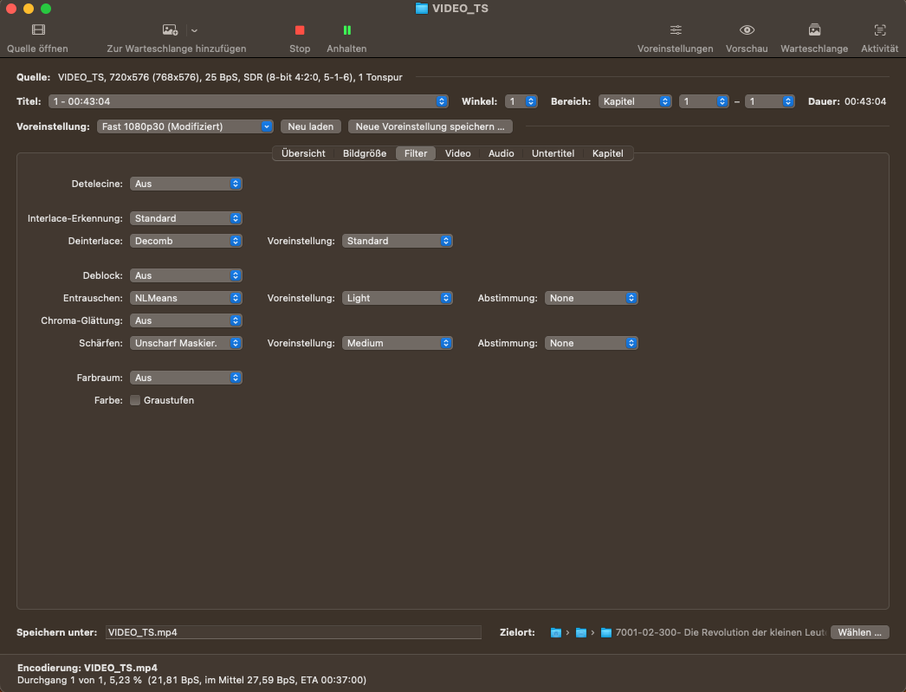Open the Entrauschen NLMeans dropdown
The image size is (906, 692).
point(185,298)
